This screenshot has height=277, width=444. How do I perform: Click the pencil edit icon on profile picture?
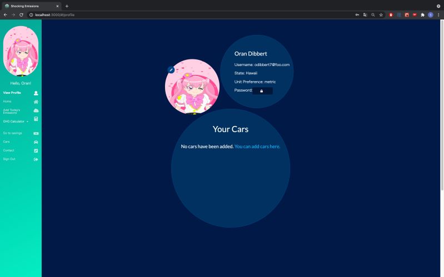coord(171,69)
